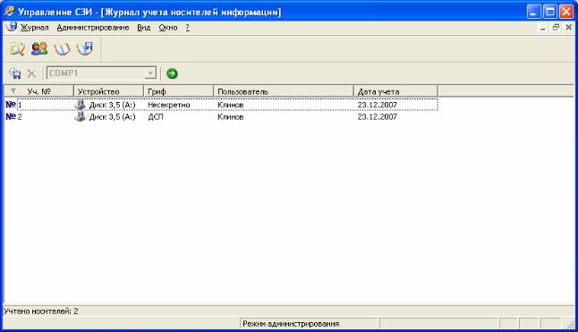Image resolution: width=578 pixels, height=332 pixels.
Task: Click the open book journal icon
Action: click(x=62, y=49)
